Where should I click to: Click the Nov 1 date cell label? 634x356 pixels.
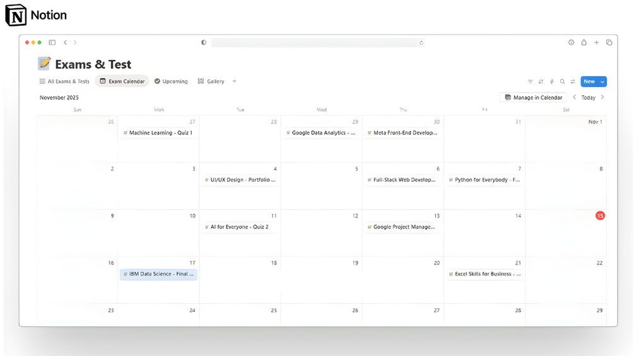pyautogui.click(x=595, y=122)
